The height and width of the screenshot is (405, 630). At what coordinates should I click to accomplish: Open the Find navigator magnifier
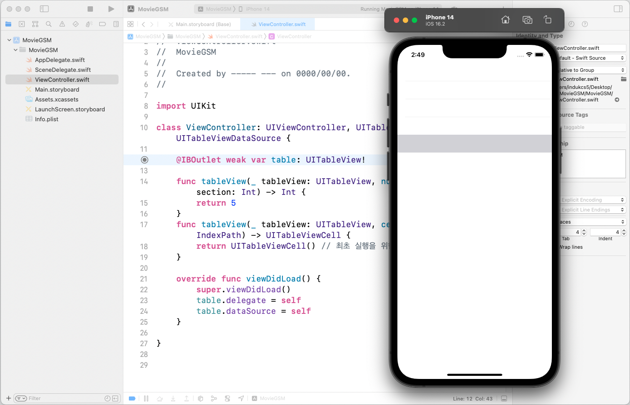(x=48, y=24)
